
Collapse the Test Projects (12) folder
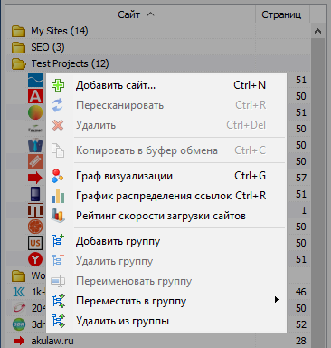coord(18,63)
